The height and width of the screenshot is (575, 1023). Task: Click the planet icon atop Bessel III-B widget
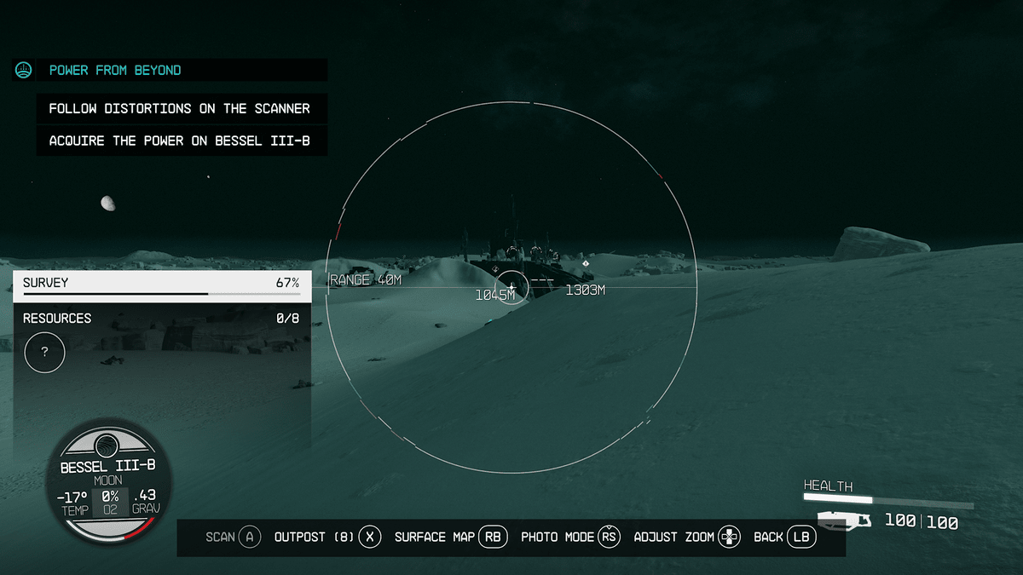point(107,446)
